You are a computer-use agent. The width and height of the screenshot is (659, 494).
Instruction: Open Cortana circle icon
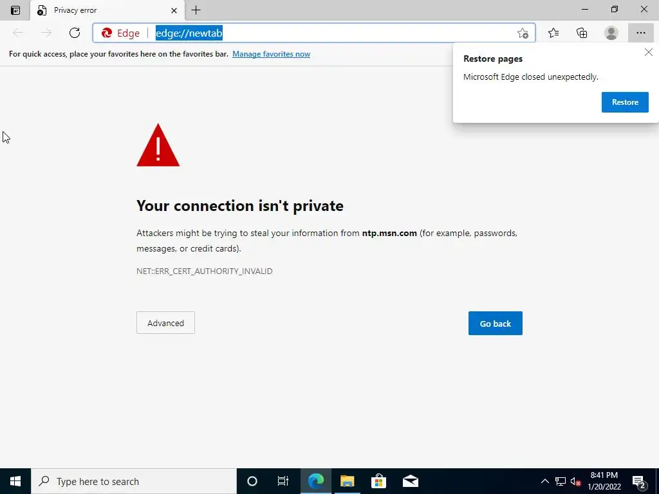click(x=252, y=481)
